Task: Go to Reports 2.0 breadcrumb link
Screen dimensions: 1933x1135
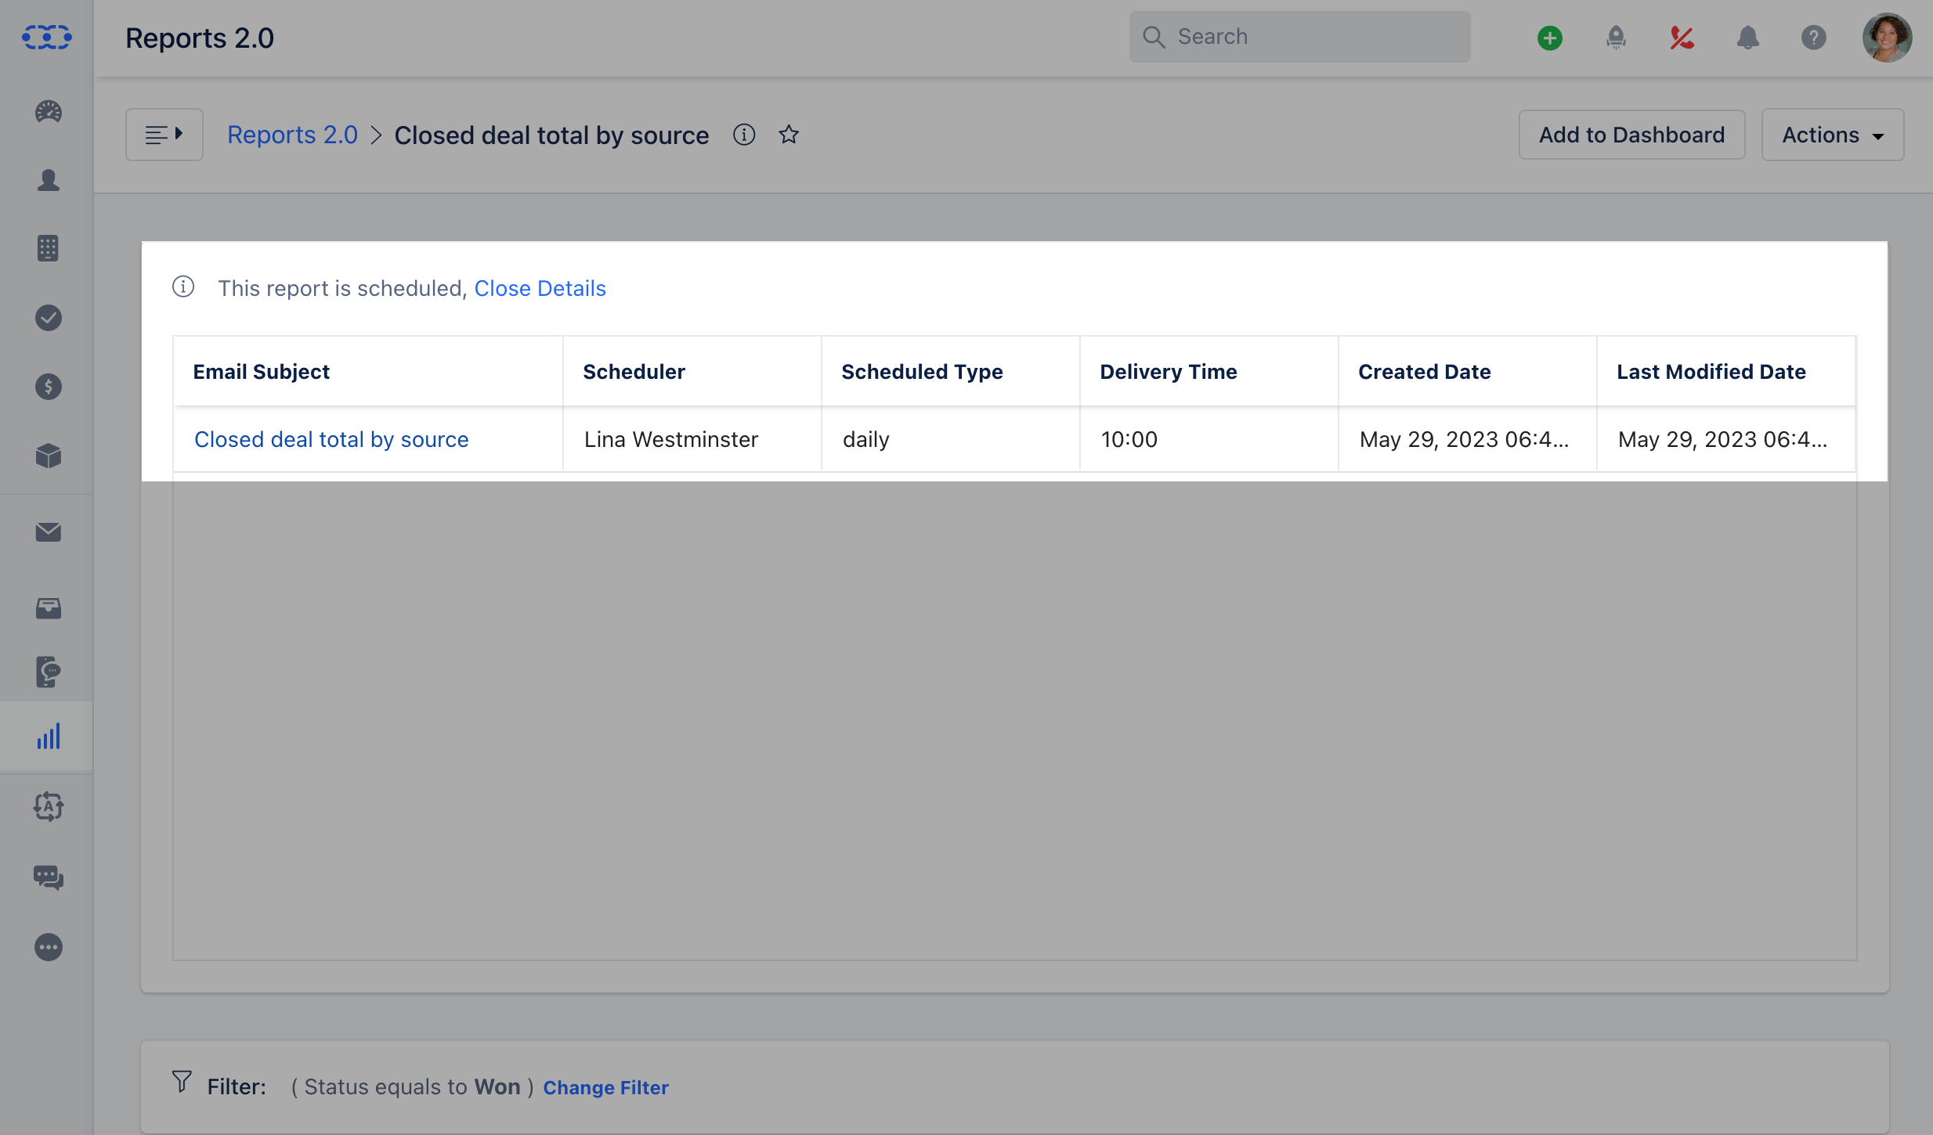Action: [x=292, y=135]
